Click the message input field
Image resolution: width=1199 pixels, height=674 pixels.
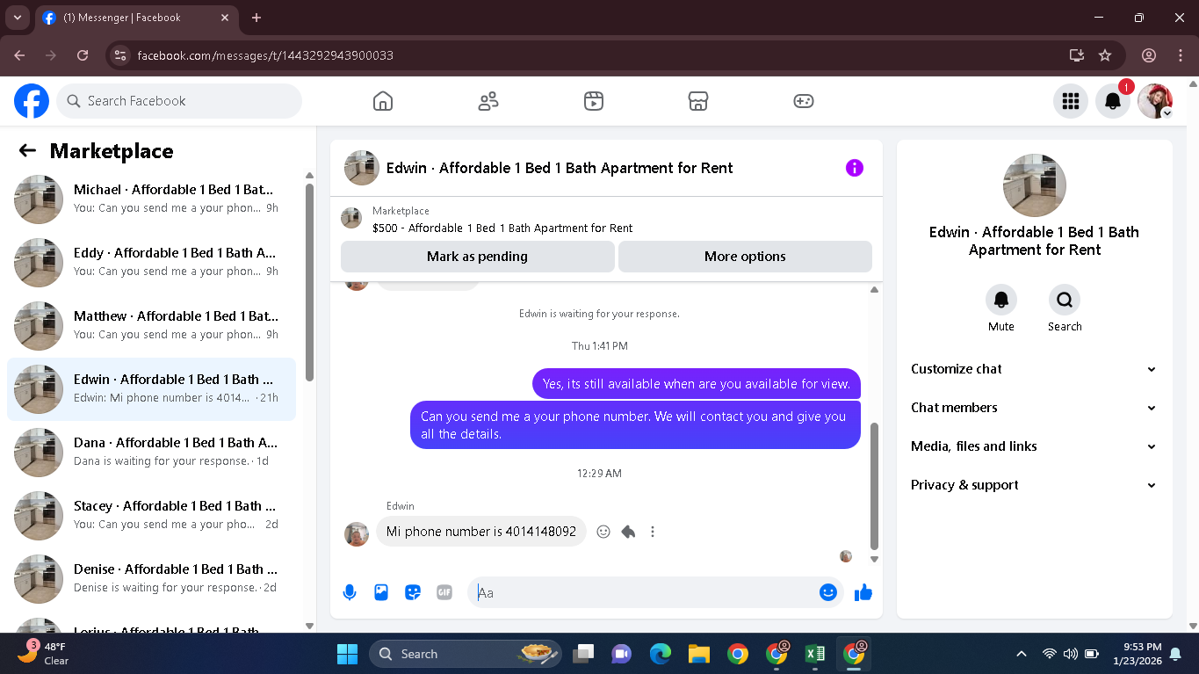(645, 592)
